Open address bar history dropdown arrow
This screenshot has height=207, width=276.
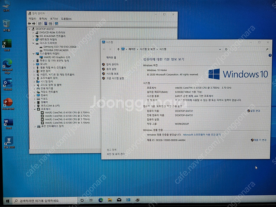220,49
